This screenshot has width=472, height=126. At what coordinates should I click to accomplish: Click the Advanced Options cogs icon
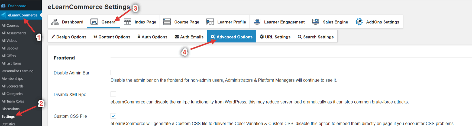[213, 37]
